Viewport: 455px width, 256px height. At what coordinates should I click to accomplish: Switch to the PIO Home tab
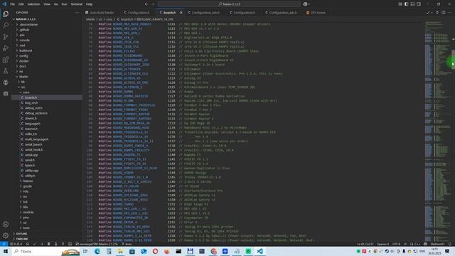pos(316,13)
